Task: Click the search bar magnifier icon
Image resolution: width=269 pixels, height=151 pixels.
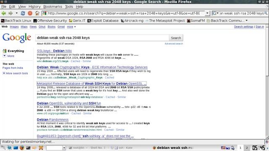Action: (266, 13)
